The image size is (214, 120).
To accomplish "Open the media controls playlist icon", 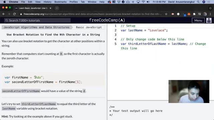I will [200, 14].
